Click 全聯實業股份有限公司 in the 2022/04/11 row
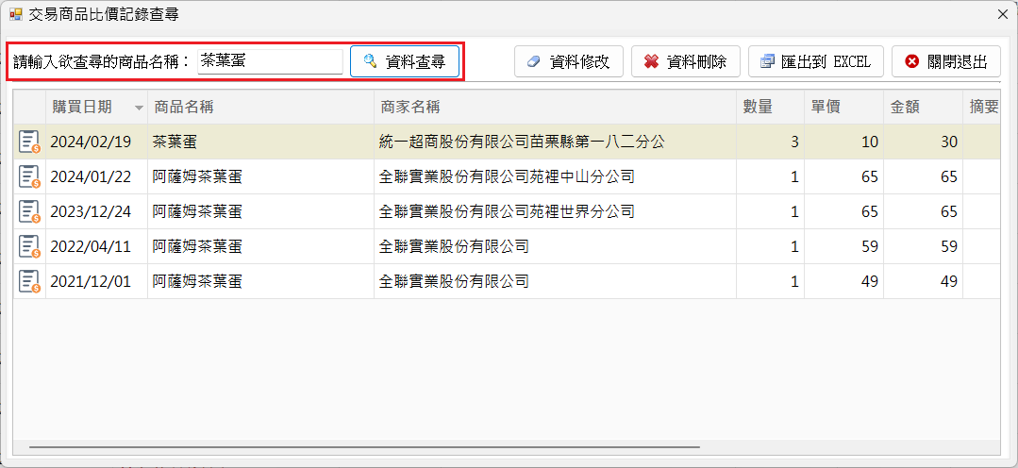 click(x=555, y=246)
